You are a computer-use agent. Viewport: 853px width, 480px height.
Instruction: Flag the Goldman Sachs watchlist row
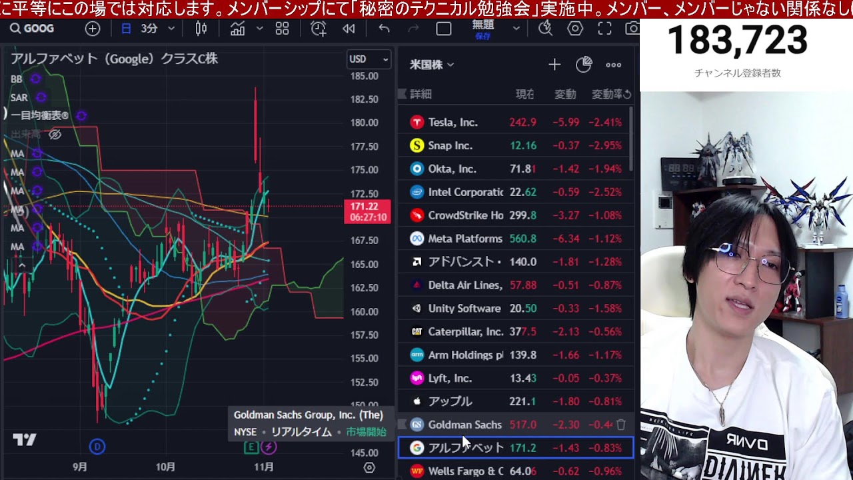pos(402,425)
